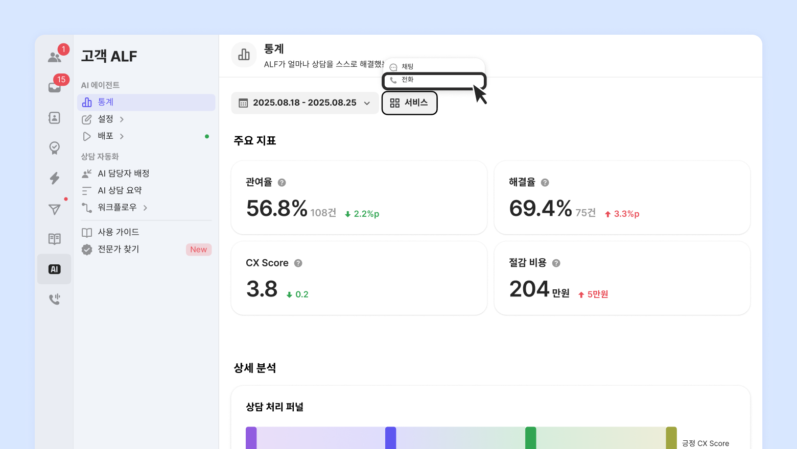Click the 고객 ALF sidebar title

click(109, 56)
